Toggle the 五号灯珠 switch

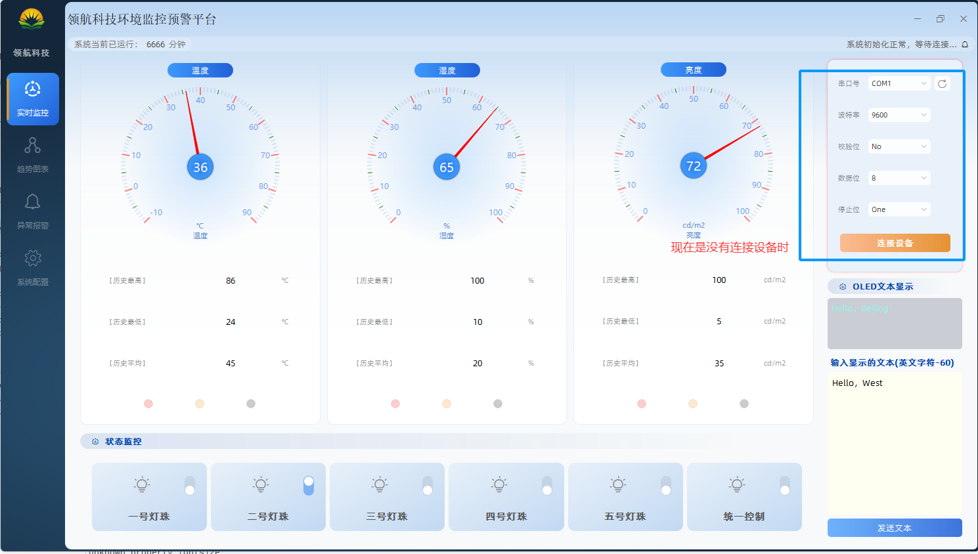coord(666,486)
